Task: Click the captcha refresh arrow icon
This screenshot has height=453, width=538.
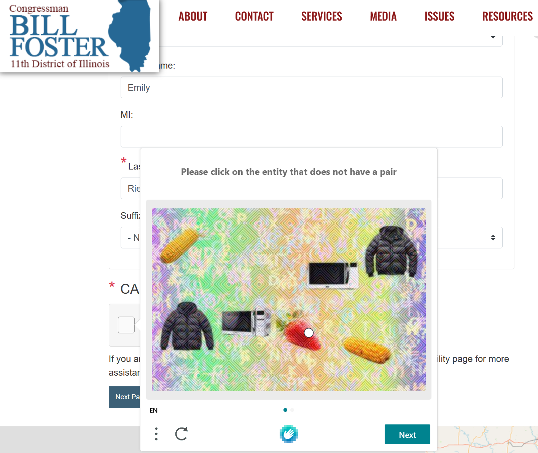Action: 181,434
